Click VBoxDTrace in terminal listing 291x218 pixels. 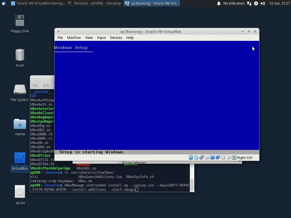click(40, 156)
